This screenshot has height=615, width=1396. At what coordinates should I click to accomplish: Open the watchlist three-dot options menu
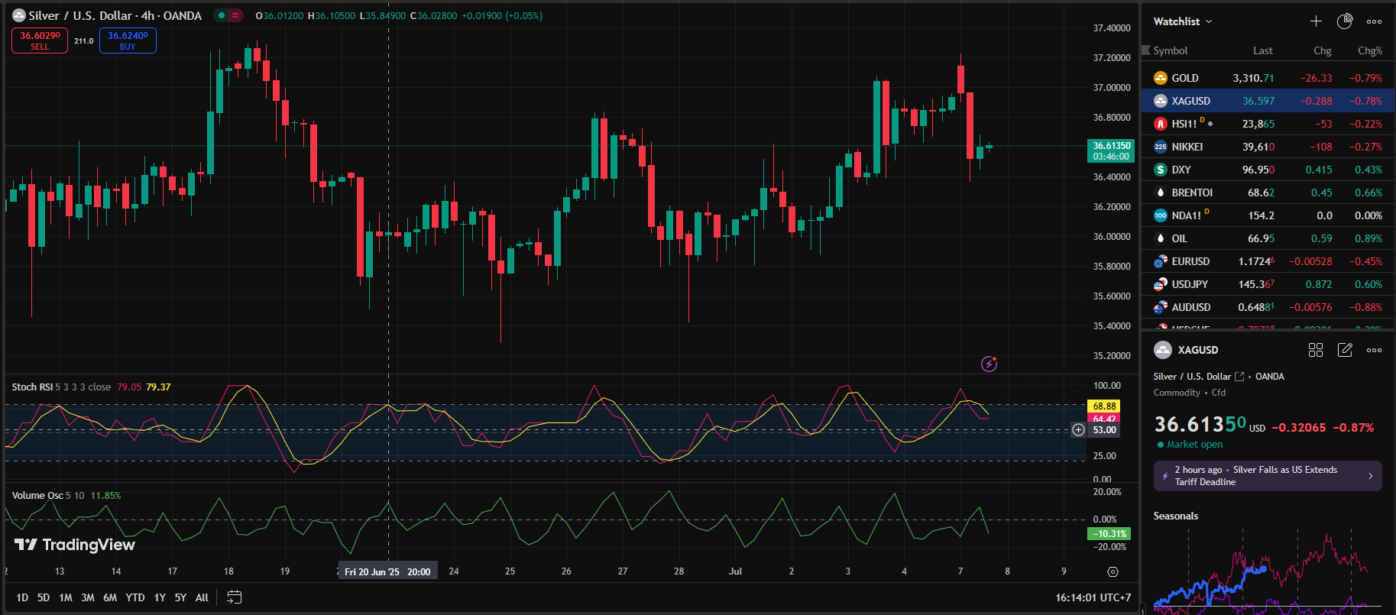[1374, 21]
